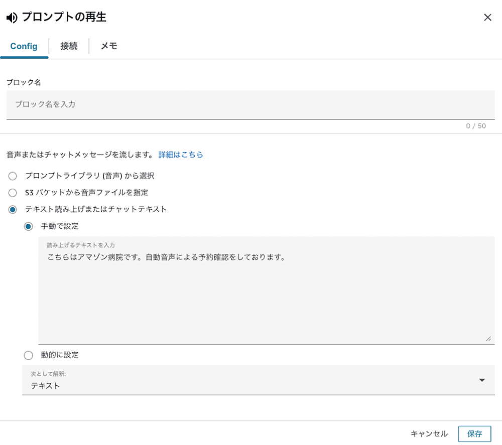
Task: Click inside the 読み上げるテキスト text area
Action: coord(251,281)
